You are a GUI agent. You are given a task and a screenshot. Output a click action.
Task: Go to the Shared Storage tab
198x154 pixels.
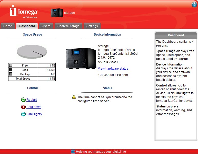click(x=68, y=26)
